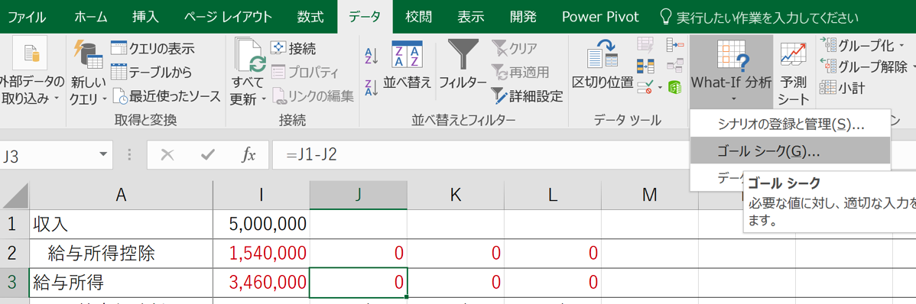Switch to the 数式 tab
Screen dimensions: 916x304
tap(310, 17)
